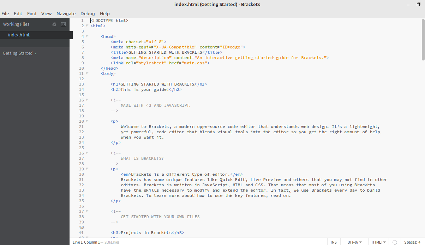This screenshot has height=245, width=425.
Task: Select index.html in Working Files
Action: (x=18, y=35)
